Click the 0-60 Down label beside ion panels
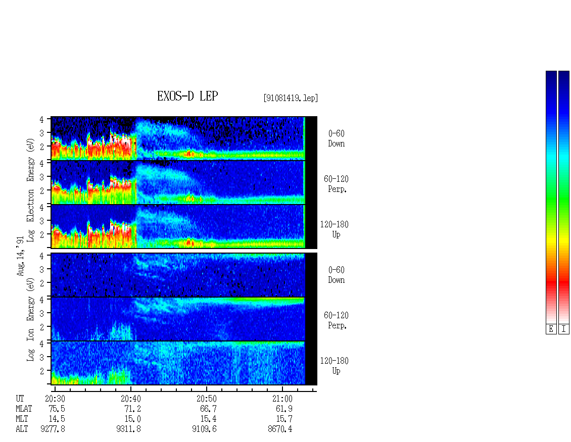571x442 pixels. click(337, 275)
